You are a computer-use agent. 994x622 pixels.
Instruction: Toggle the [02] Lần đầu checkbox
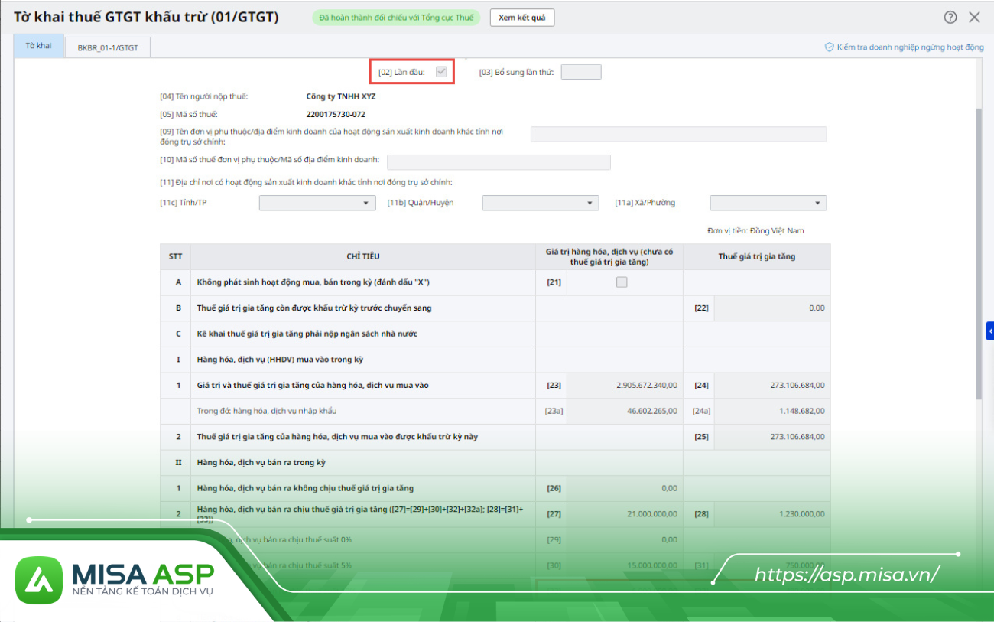point(441,72)
